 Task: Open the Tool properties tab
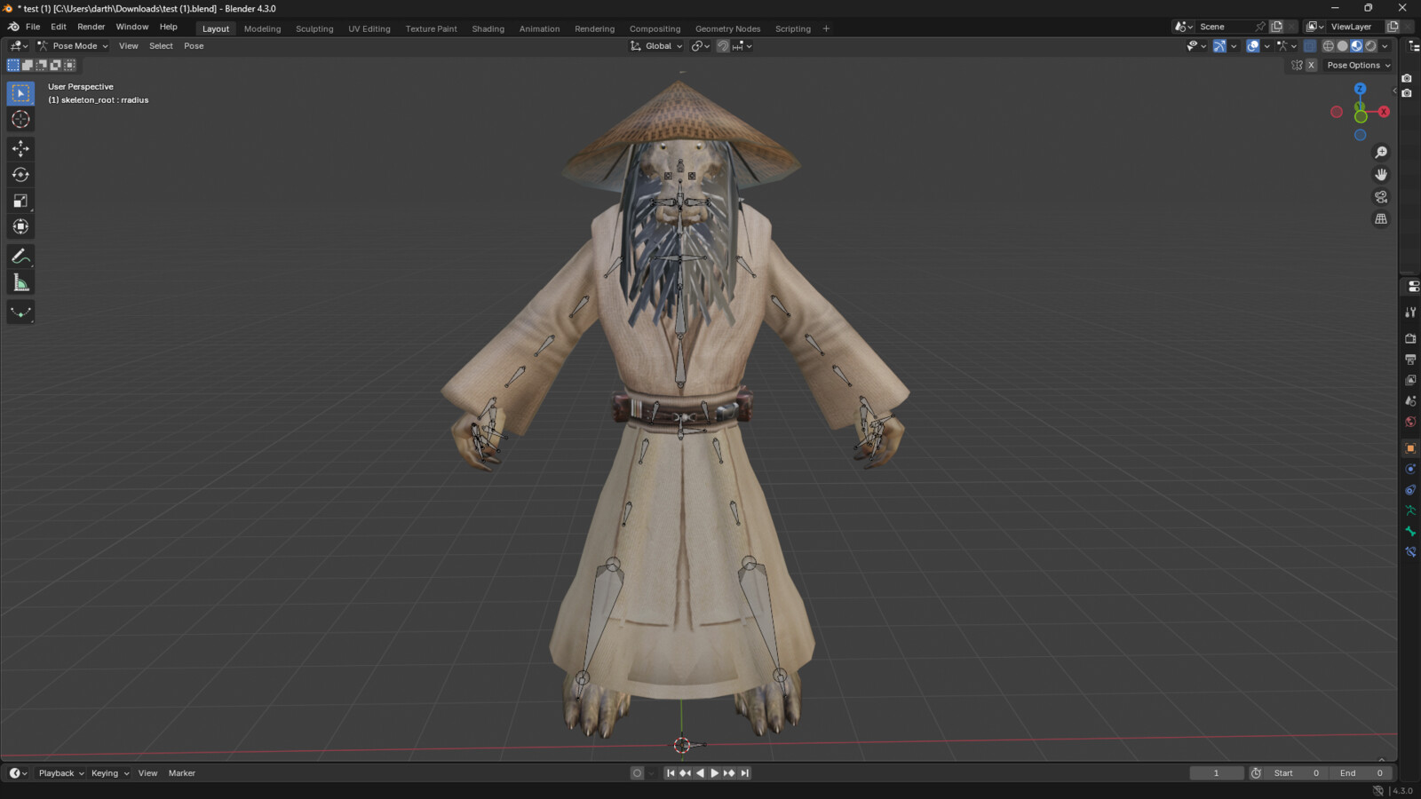click(x=1410, y=312)
